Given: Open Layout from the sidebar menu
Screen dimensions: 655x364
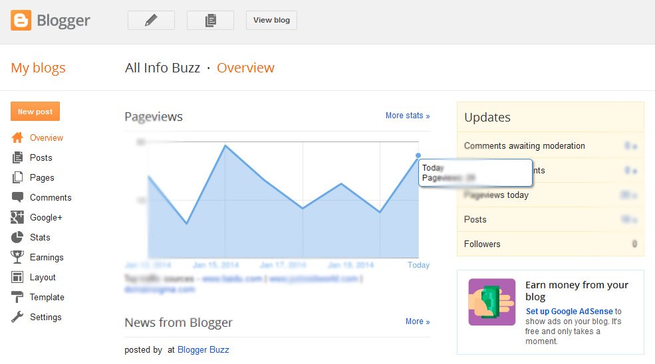Looking at the screenshot, I should [x=43, y=277].
